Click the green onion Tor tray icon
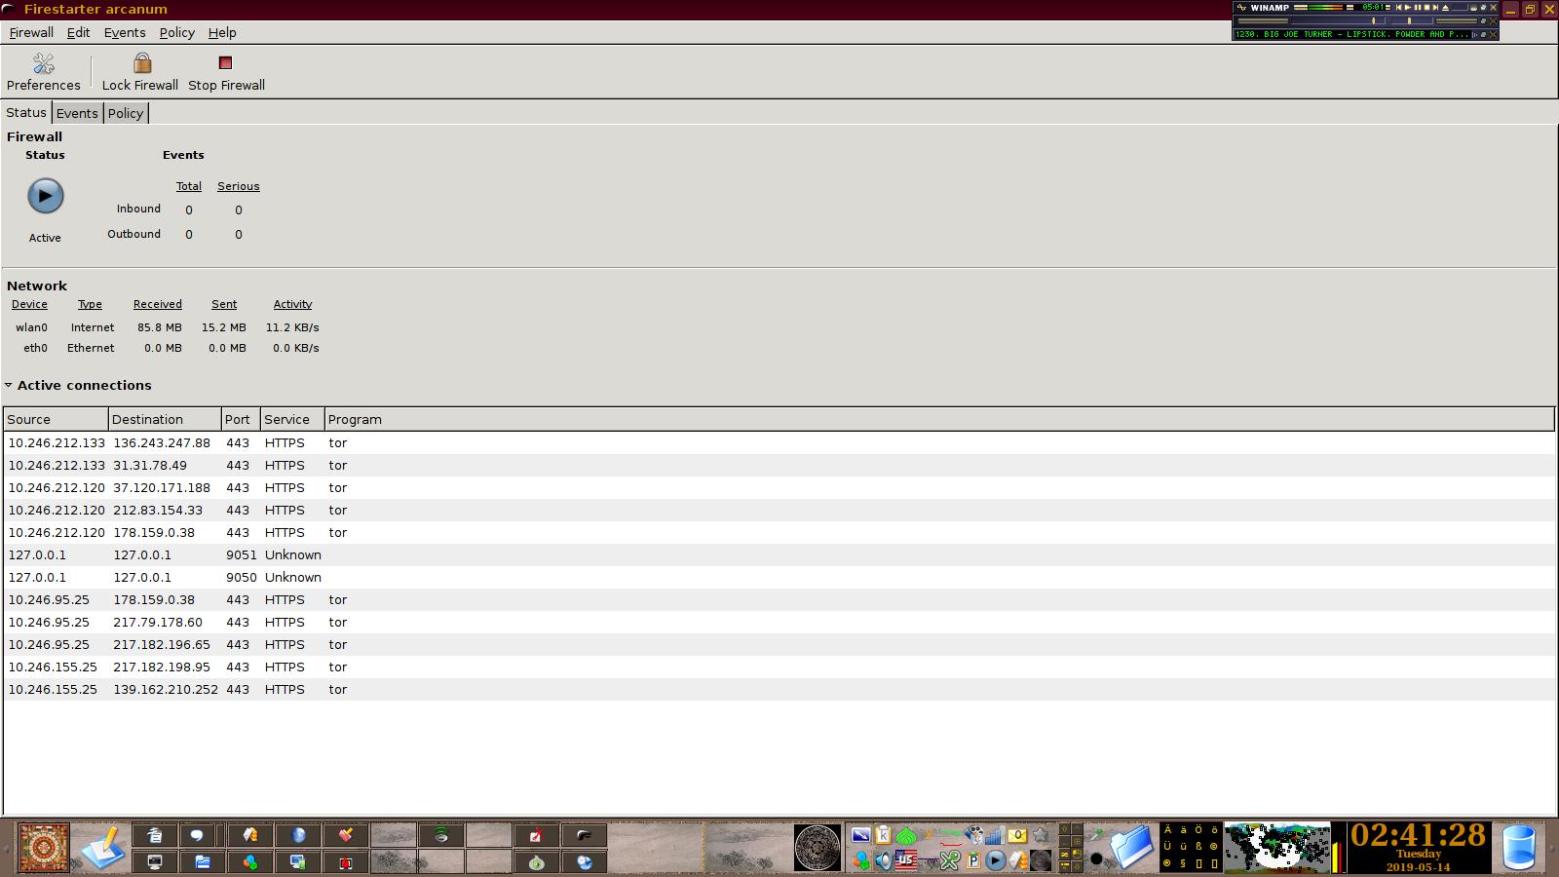 point(906,835)
